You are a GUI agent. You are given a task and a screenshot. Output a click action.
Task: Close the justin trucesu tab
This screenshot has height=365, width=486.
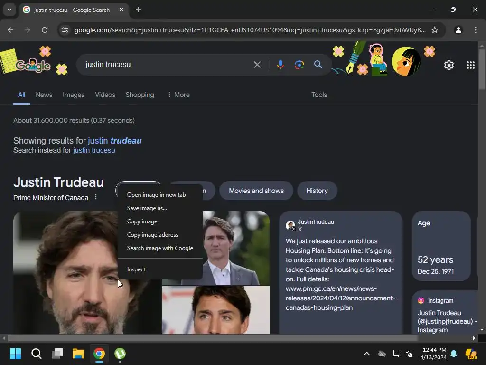121,10
